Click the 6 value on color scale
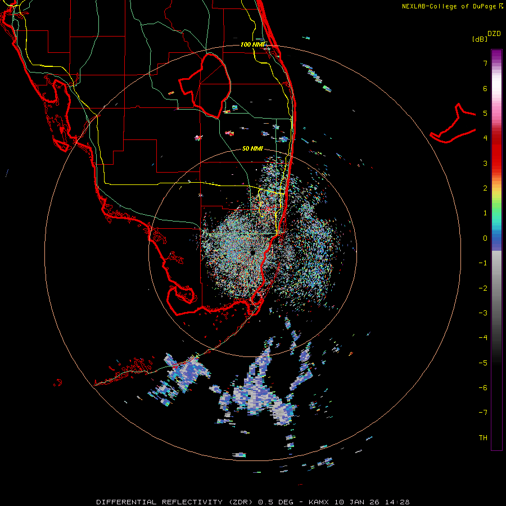This screenshot has height=506, width=506. pos(485,88)
